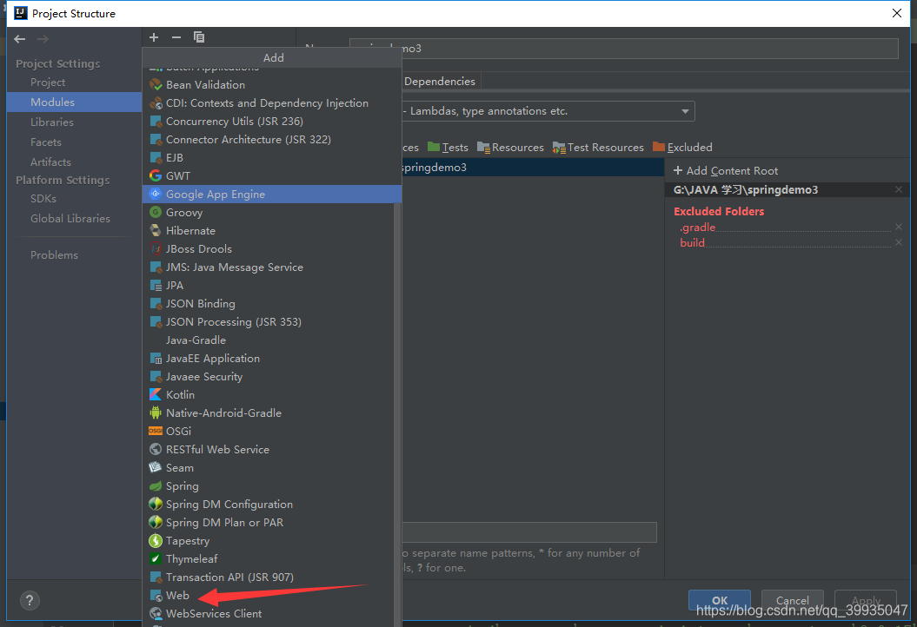Click the Hibernate icon
This screenshot has width=917, height=627.
156,231
